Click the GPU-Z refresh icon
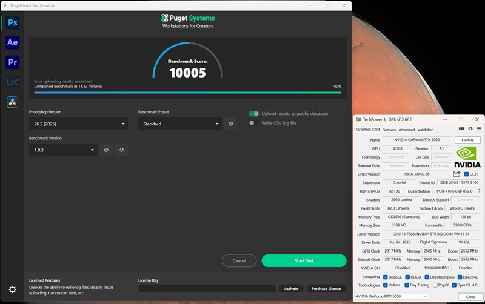Screen dimensions: 485x304 click(x=470, y=129)
